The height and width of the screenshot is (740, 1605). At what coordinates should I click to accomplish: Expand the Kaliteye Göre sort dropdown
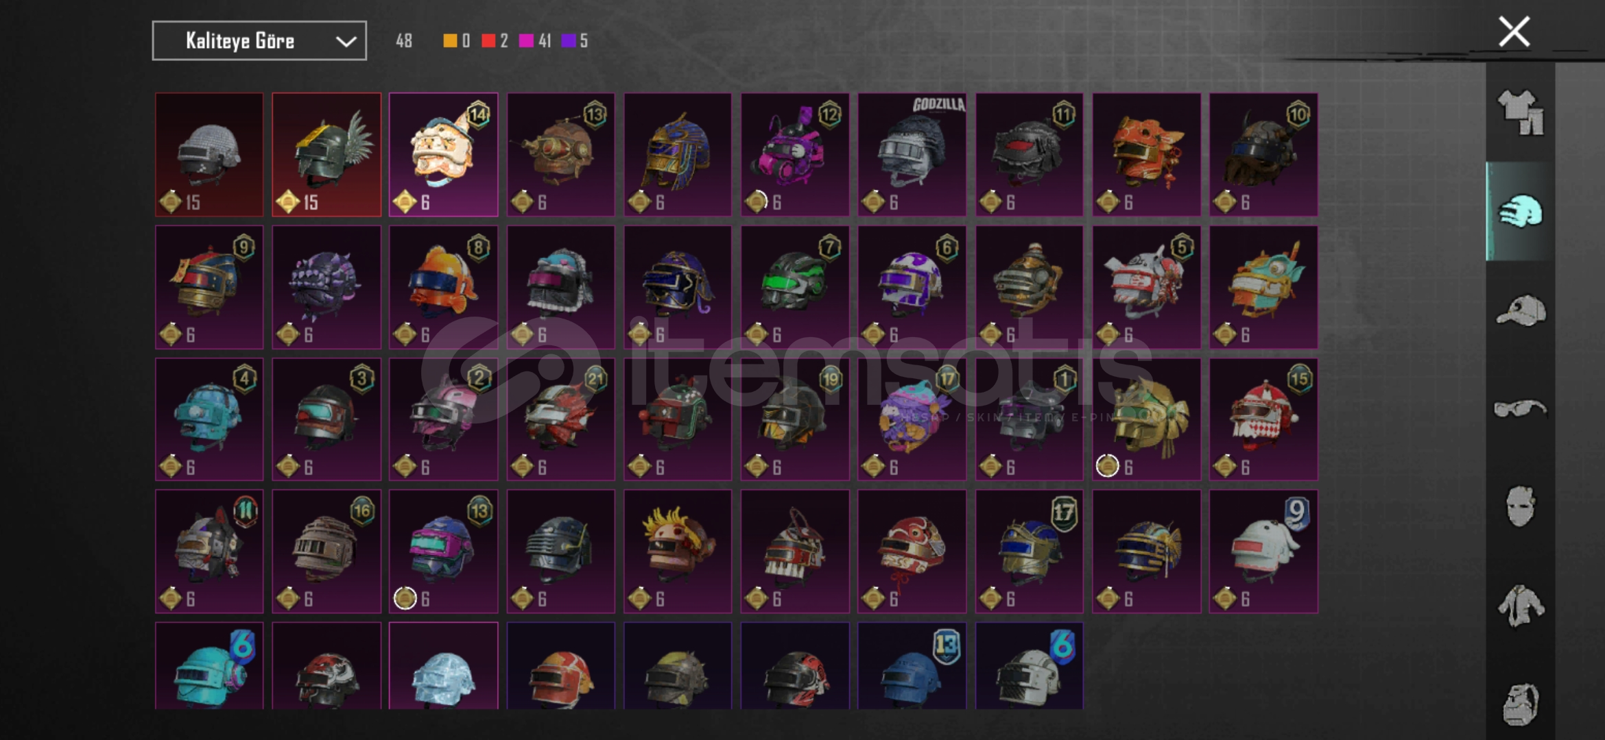[259, 41]
